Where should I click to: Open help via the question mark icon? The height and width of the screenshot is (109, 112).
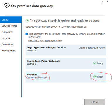[102, 2]
